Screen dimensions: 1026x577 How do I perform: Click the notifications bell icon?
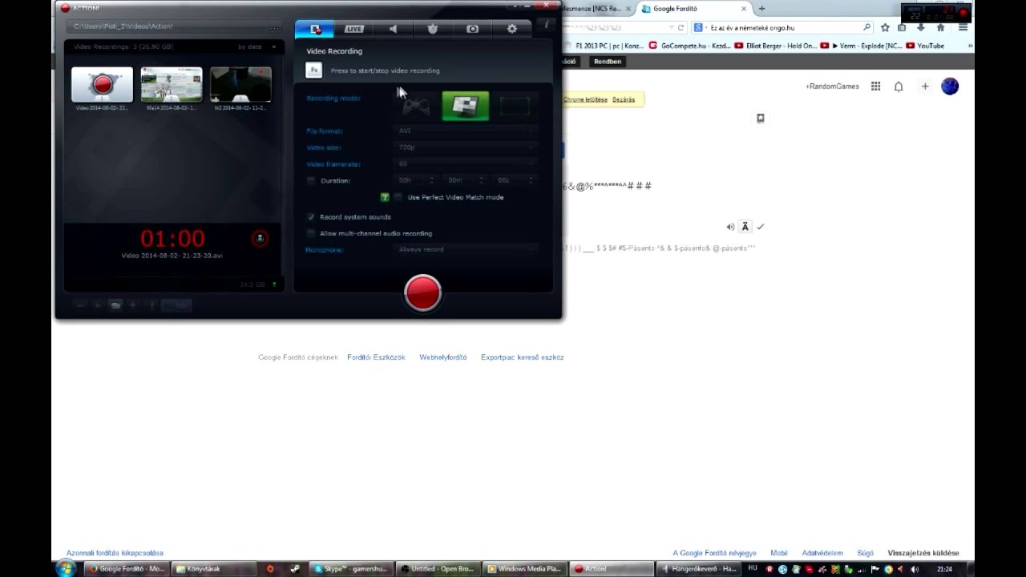point(899,87)
